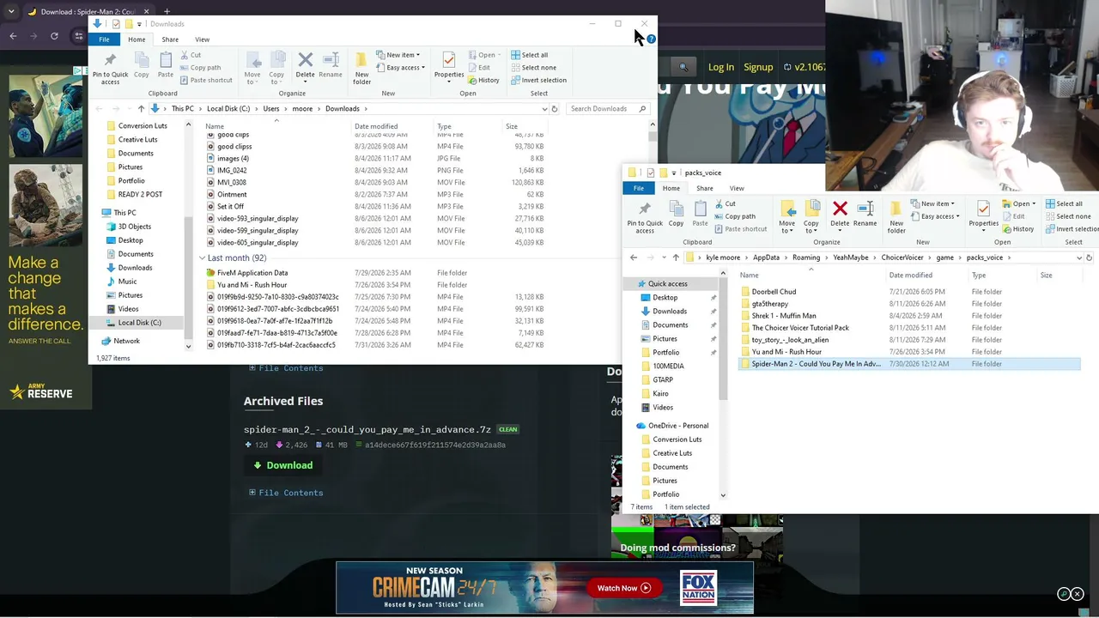This screenshot has width=1099, height=618.
Task: Create a New folder in packs_voice window
Action: coord(896,216)
